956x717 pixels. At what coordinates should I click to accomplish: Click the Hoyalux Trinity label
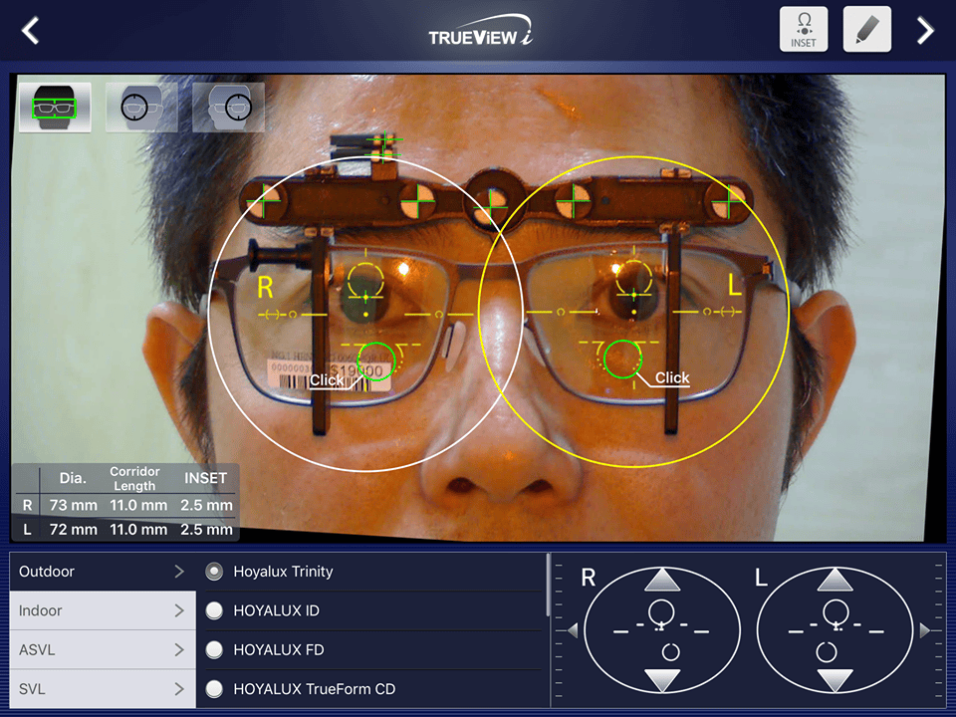tap(283, 572)
